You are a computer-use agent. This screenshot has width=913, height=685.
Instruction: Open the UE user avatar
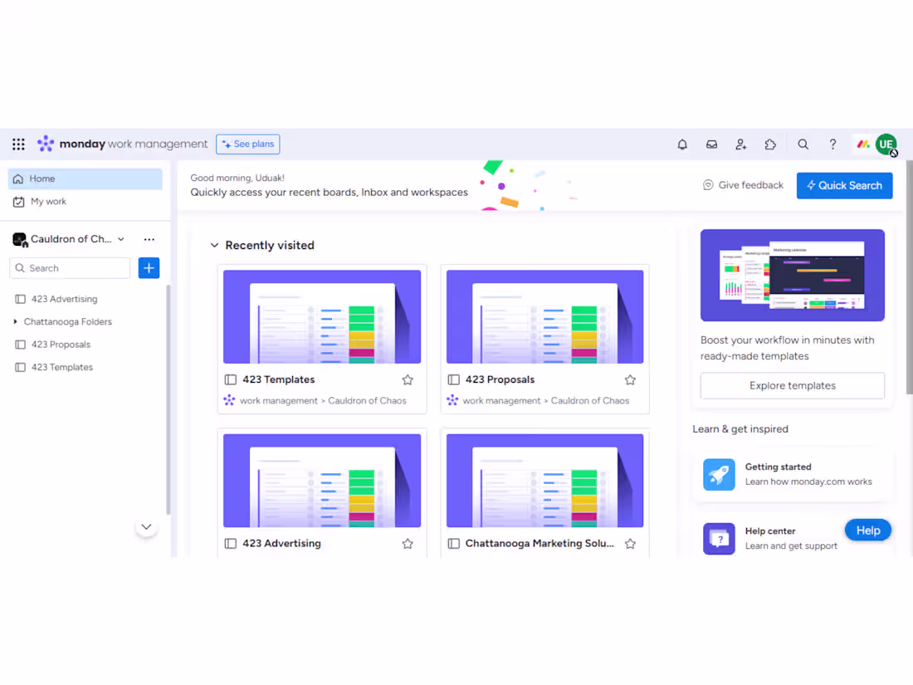[886, 144]
